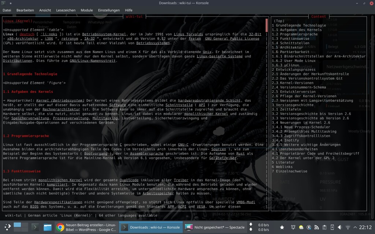375x234 pixels.
Task: Follow the Linus Torvalds link
Action: [x=188, y=34]
